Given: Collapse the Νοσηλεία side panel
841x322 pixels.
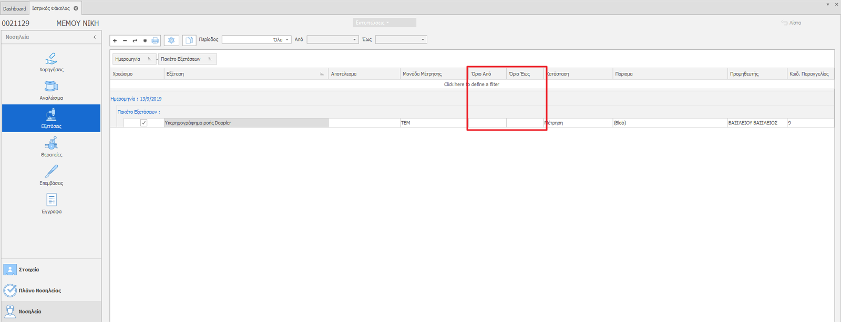Looking at the screenshot, I should tap(95, 37).
